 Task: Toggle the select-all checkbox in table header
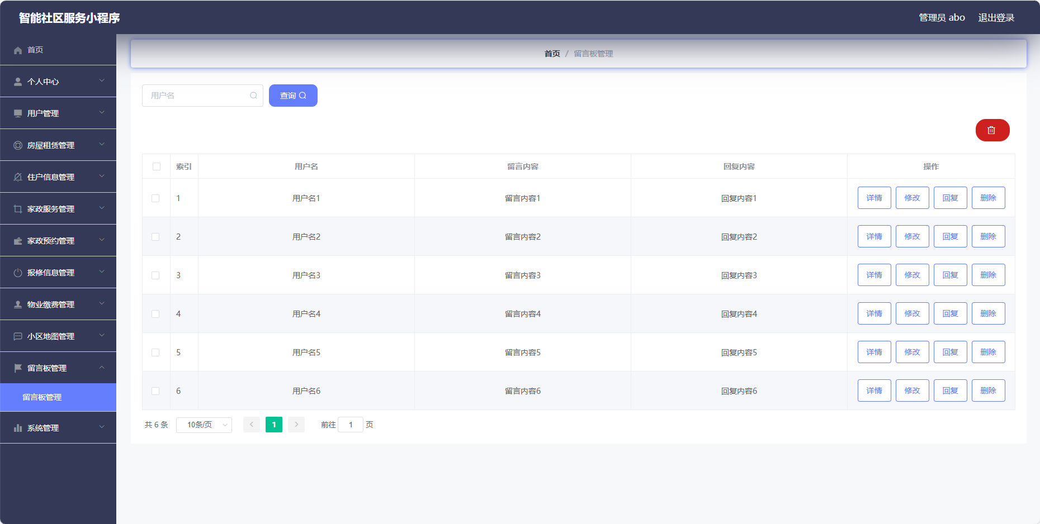coord(157,166)
